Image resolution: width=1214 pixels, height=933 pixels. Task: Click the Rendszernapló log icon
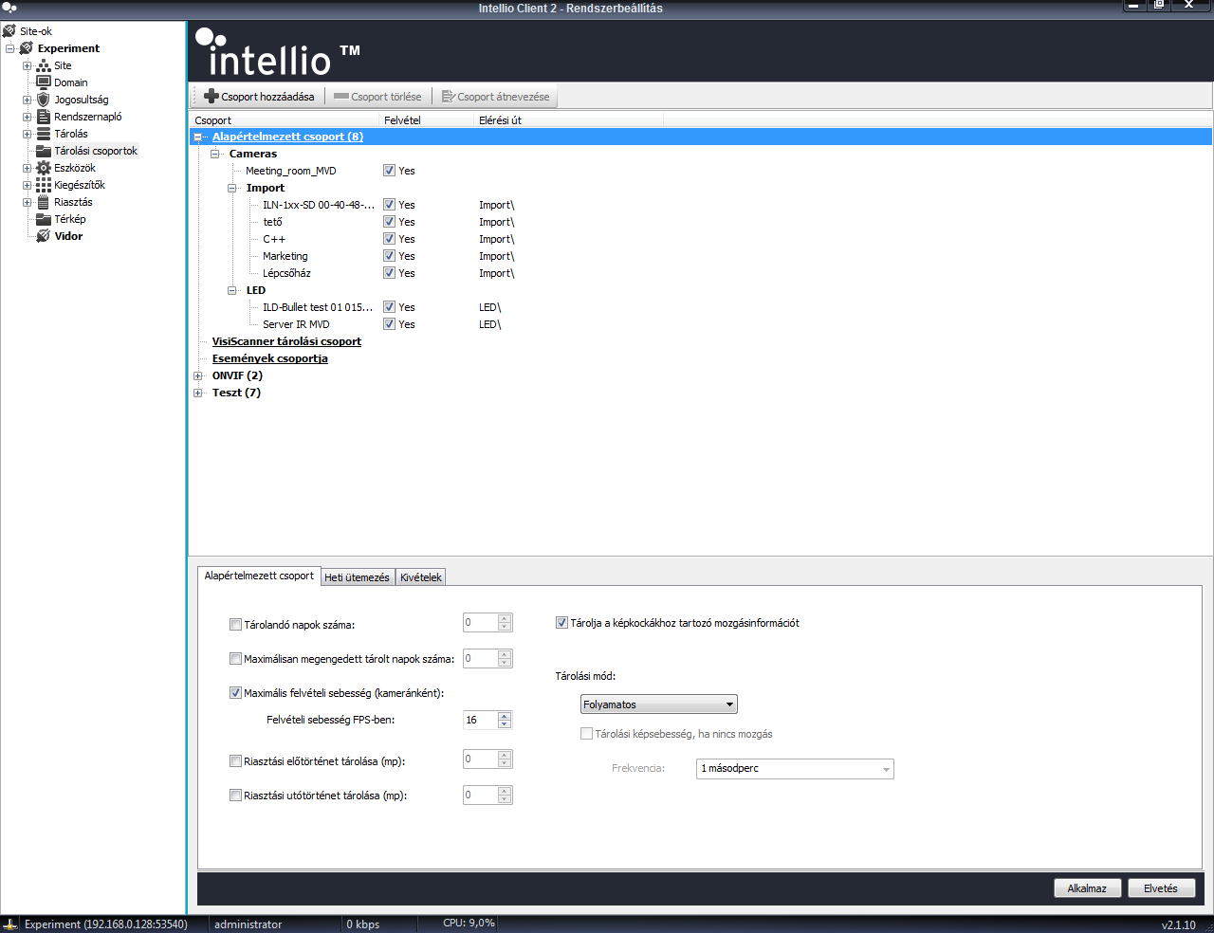coord(44,117)
